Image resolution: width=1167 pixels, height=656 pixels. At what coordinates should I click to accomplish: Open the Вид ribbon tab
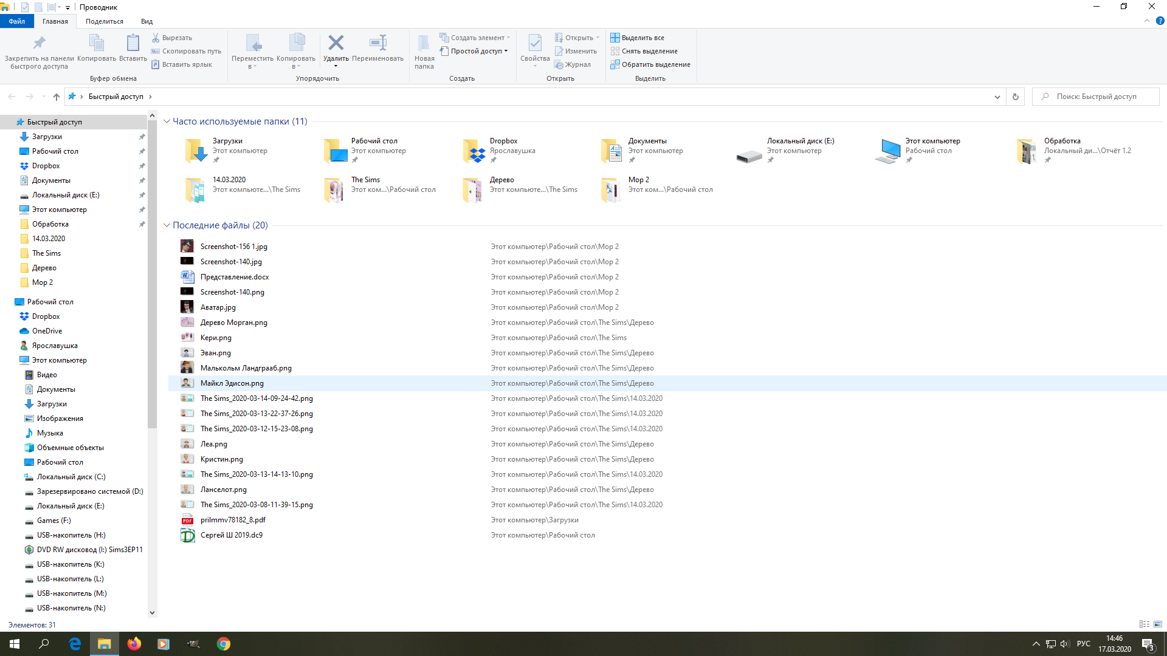(146, 21)
